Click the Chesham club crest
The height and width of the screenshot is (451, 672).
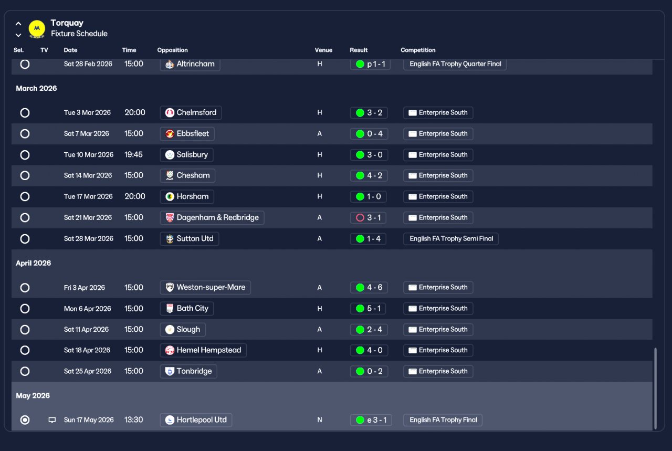tap(170, 176)
